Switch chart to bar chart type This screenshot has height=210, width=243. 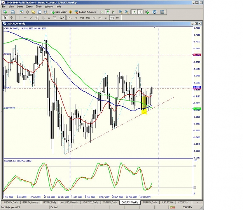(x=101, y=12)
